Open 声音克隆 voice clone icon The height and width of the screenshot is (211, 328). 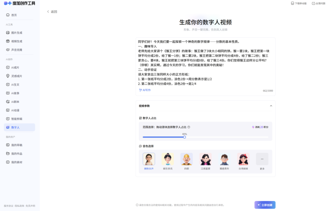8,50
